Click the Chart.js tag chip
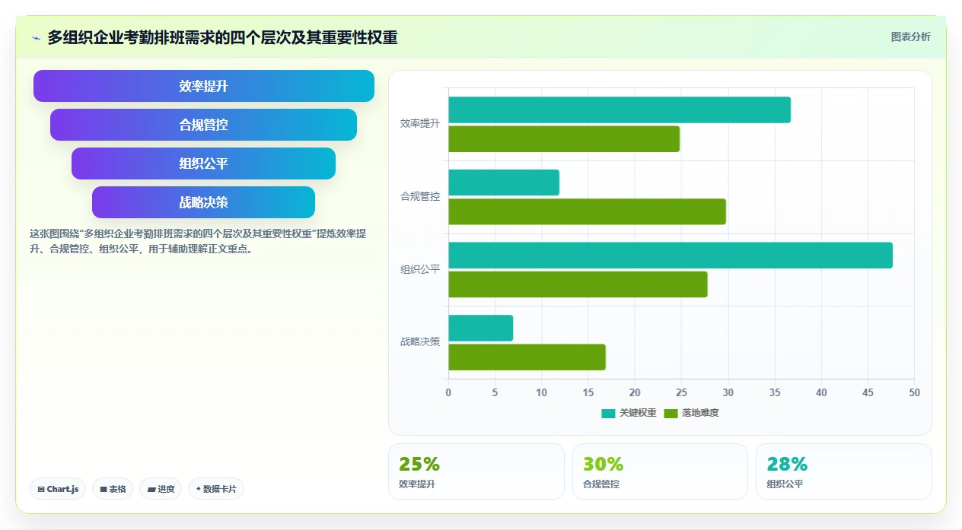Screen dimensions: 962x530 point(58,489)
